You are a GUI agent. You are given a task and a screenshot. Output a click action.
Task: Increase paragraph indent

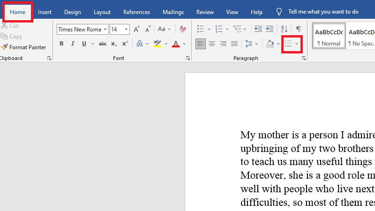[x=270, y=29]
